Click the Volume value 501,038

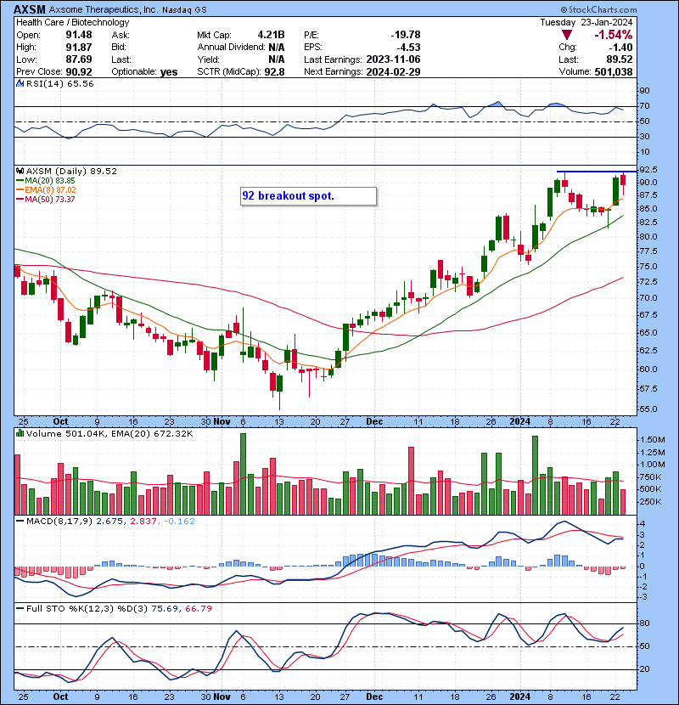614,72
